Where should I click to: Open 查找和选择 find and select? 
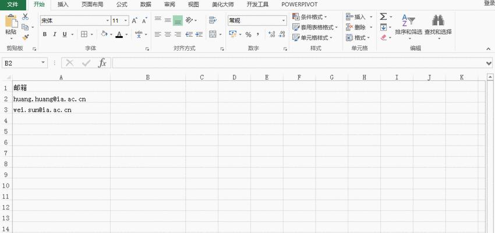coord(438,27)
